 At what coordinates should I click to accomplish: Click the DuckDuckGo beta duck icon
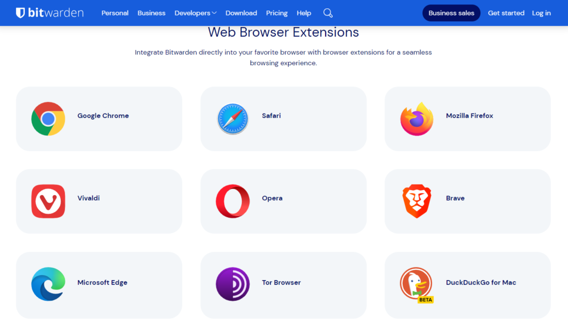(417, 284)
